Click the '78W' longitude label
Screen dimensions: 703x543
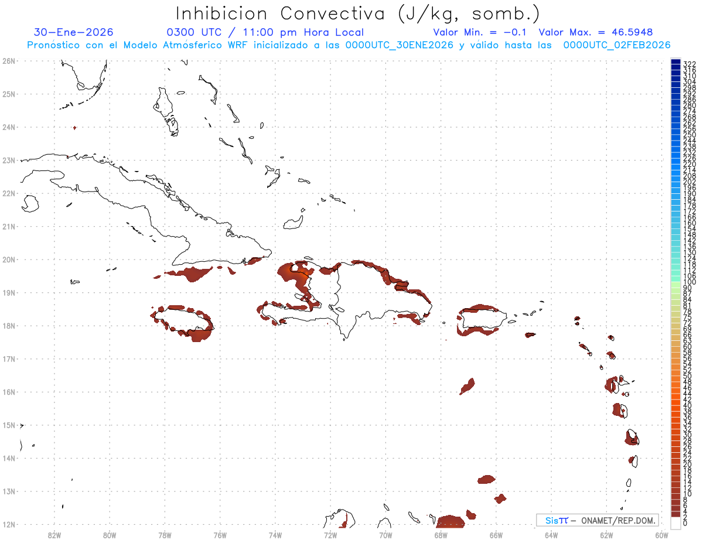click(x=165, y=535)
